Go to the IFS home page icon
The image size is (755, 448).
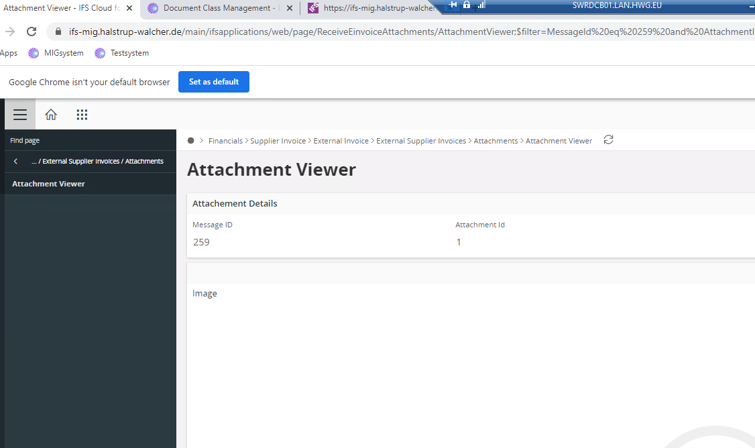[50, 115]
